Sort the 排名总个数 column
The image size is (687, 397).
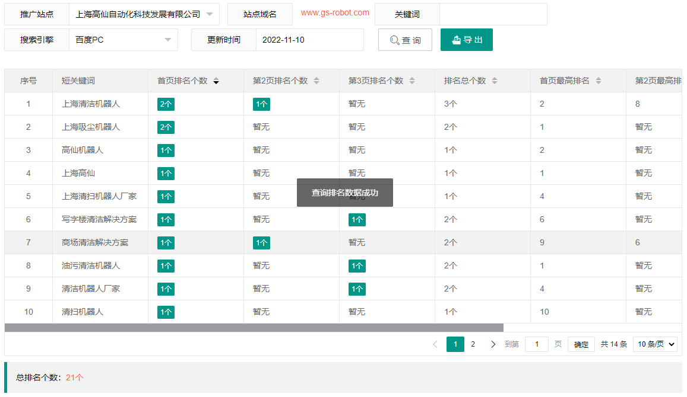click(x=495, y=81)
